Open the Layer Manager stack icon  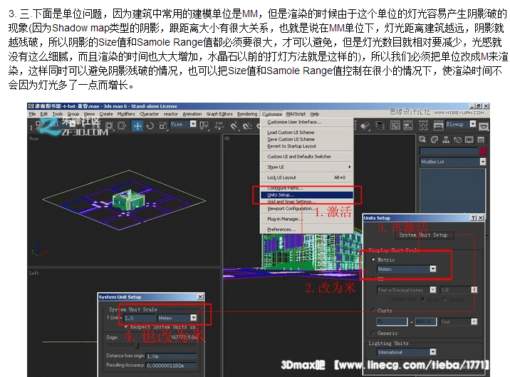tap(380, 125)
